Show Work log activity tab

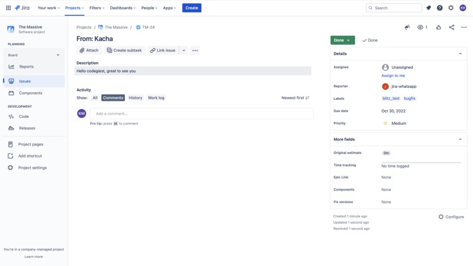[x=156, y=98]
